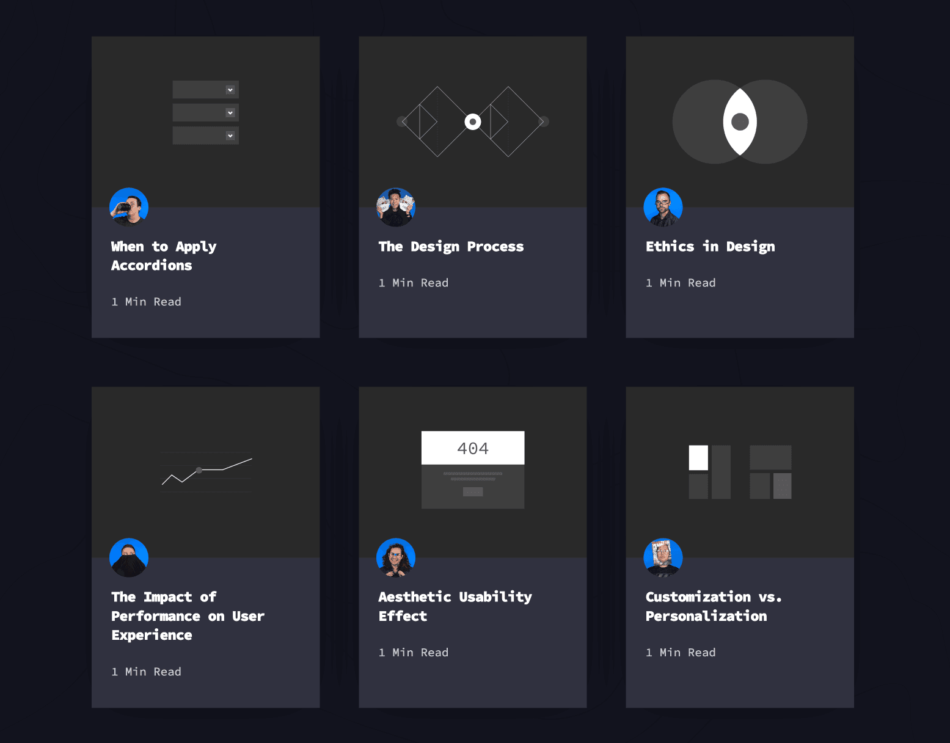Expand the bottom accordion row chevron
The height and width of the screenshot is (743, 950).
coord(230,135)
